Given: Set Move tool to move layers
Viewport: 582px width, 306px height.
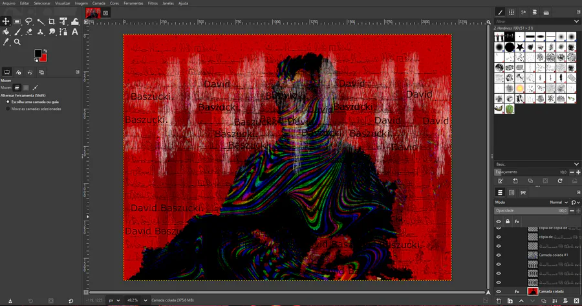Looking at the screenshot, I should (x=17, y=87).
